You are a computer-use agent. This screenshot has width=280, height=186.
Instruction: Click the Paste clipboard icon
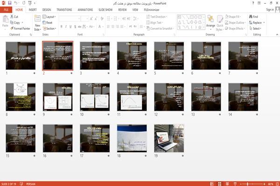pyautogui.click(x=5, y=19)
